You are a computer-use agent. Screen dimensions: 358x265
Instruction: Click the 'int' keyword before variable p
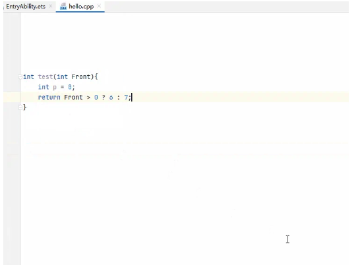pos(44,87)
